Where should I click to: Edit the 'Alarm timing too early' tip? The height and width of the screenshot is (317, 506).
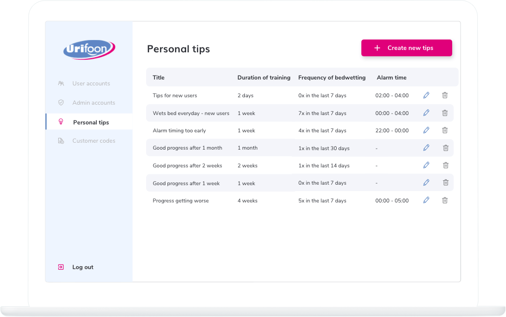point(427,130)
